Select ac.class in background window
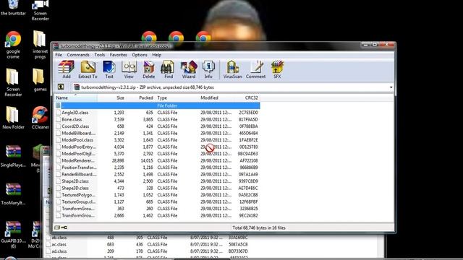The image size is (463, 260). pyautogui.click(x=148, y=244)
